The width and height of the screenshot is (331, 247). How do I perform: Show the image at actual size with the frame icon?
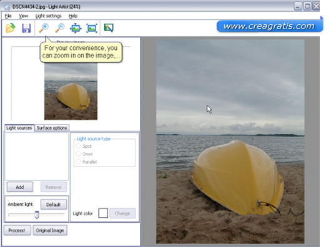[92, 28]
